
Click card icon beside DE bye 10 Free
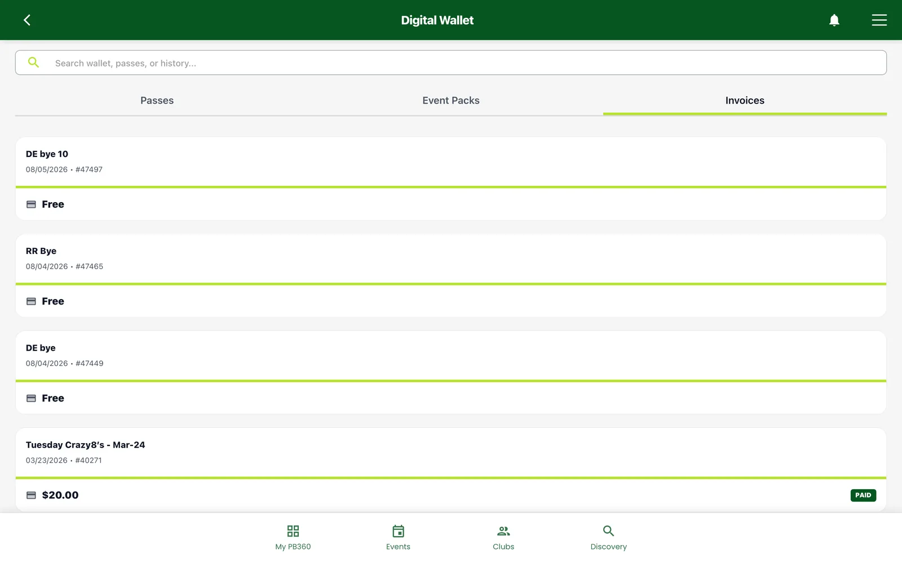point(31,204)
